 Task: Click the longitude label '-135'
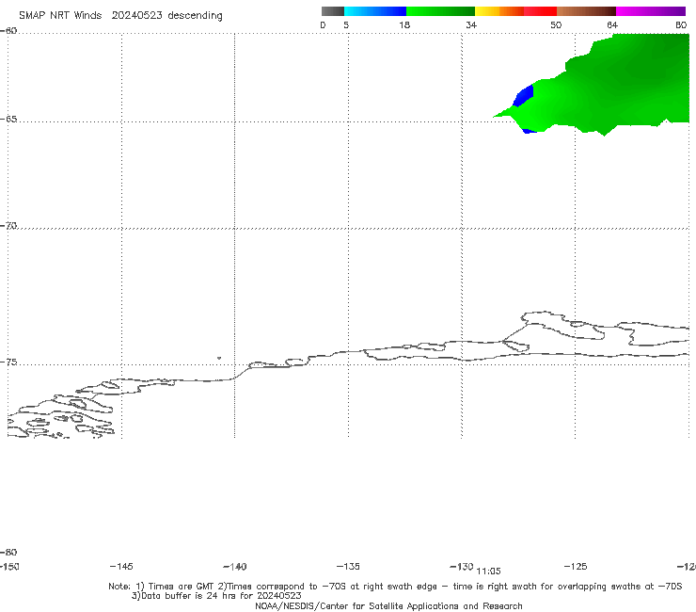[348, 566]
